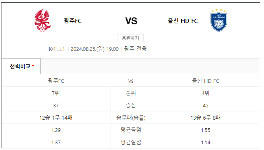This screenshot has width=264, height=150.
Task: Open the 전력비교 tab
Action: [21, 66]
